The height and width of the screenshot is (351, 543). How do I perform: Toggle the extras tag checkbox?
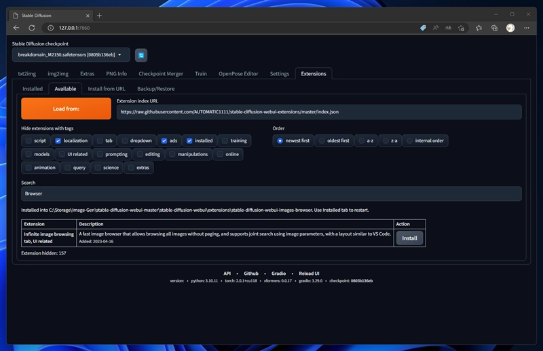pos(131,168)
